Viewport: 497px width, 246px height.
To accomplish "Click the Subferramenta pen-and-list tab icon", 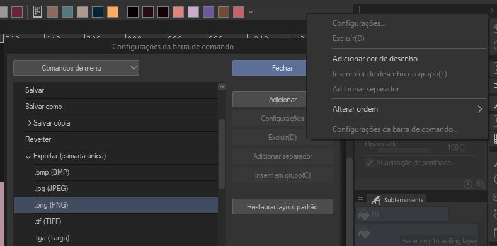I will click(x=376, y=200).
